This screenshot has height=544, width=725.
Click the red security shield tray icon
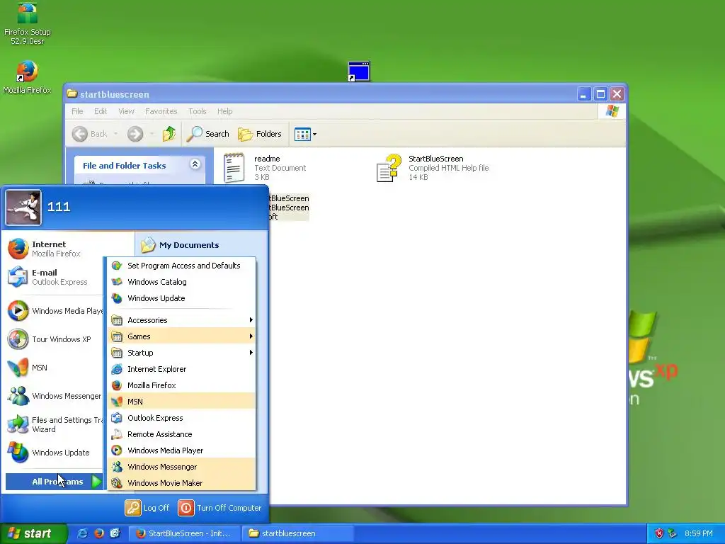(x=659, y=533)
